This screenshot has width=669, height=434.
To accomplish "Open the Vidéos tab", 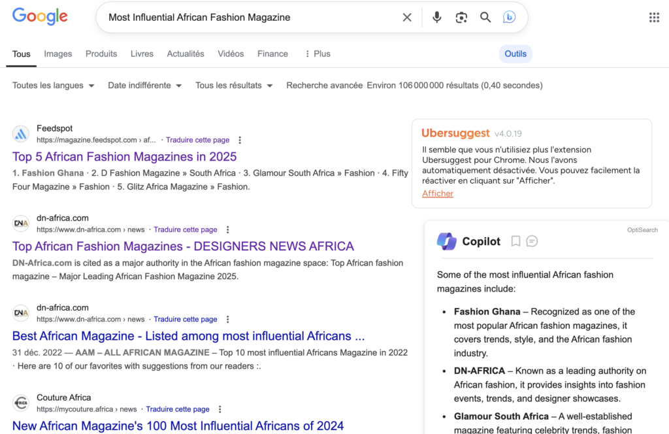I will (231, 54).
